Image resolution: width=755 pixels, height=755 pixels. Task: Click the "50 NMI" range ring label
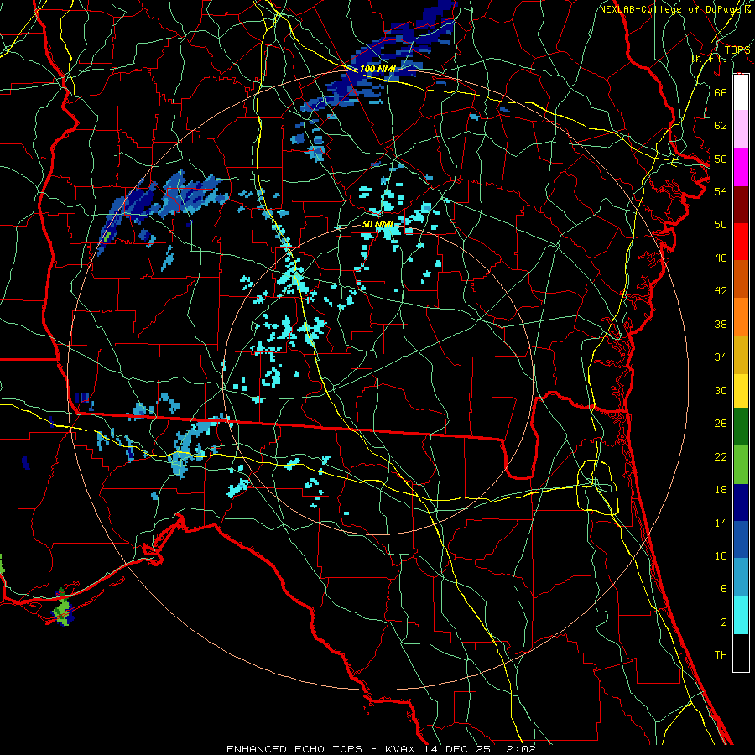(378, 224)
